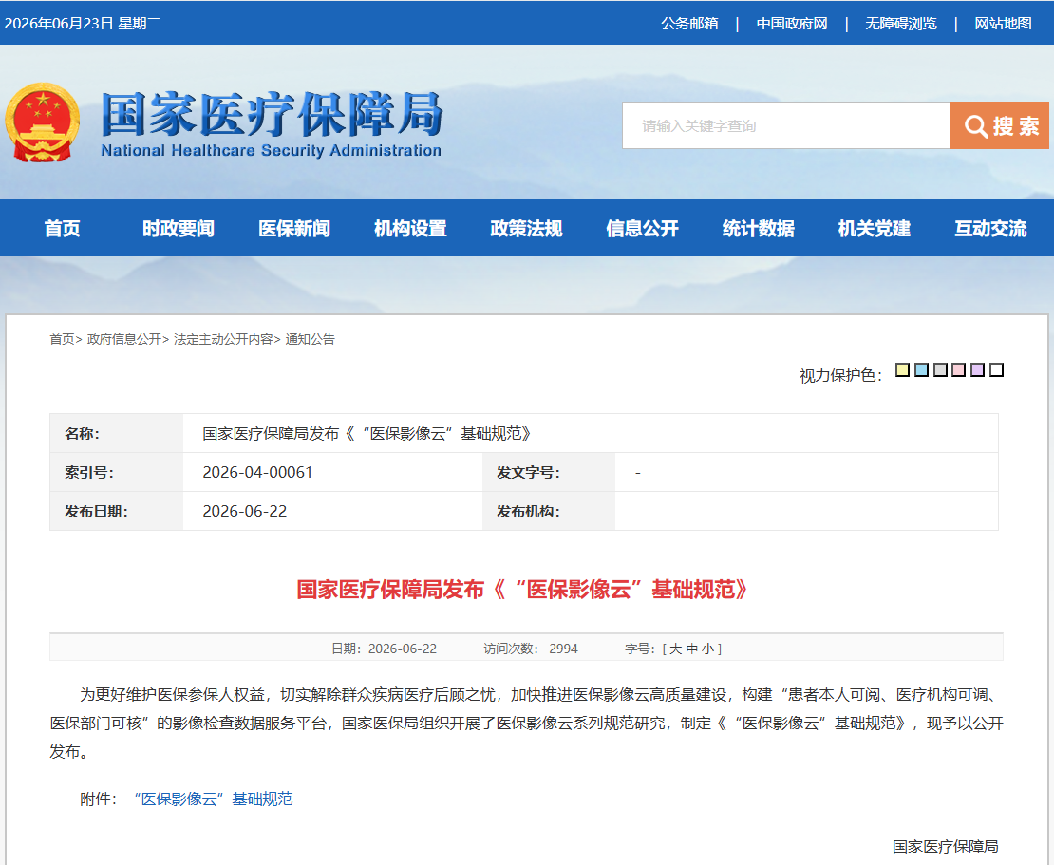1054x865 pixels.
Task: Click the index number 2026-04-00061
Action: coord(258,472)
